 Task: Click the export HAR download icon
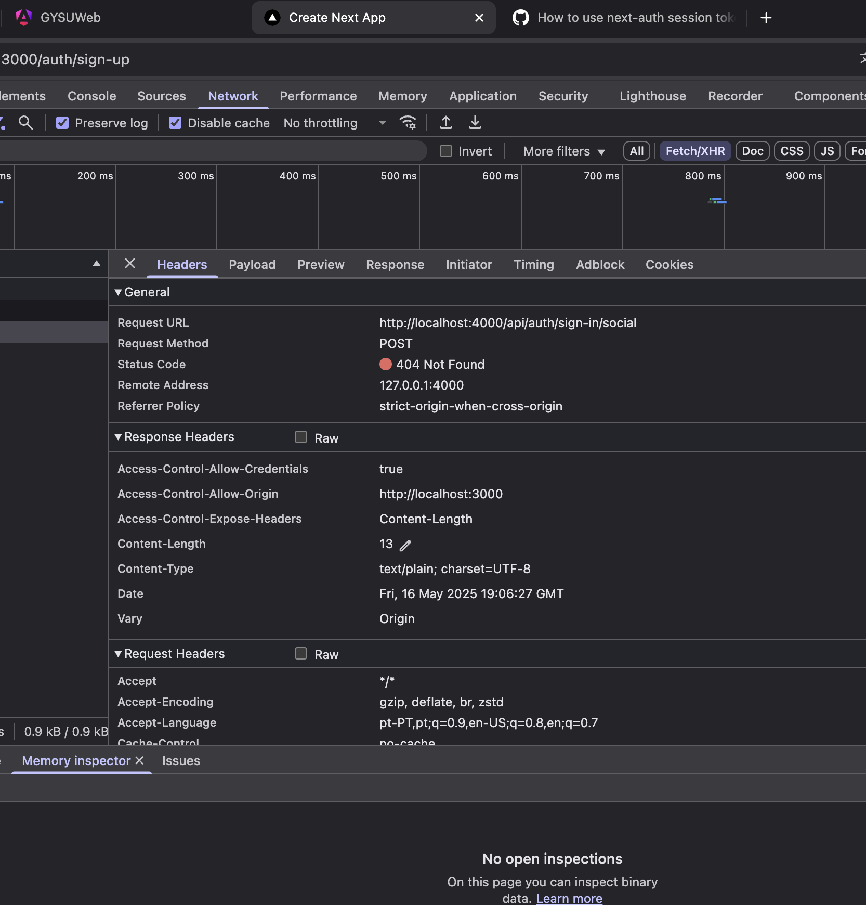click(x=475, y=123)
